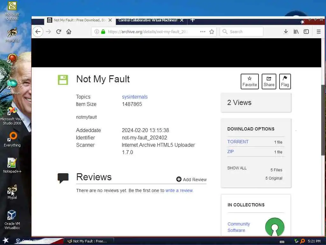This screenshot has height=245, width=326.
Task: Launch MyPal 68 desktop shortcut
Action: tap(12, 35)
